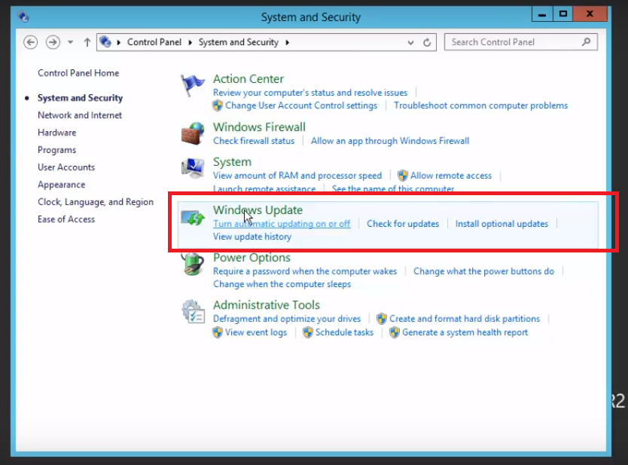Review your computer's status and resolve issues
Viewport: 628px width, 465px height.
[310, 93]
